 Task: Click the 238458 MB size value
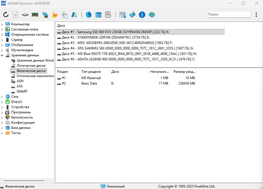point(187,83)
